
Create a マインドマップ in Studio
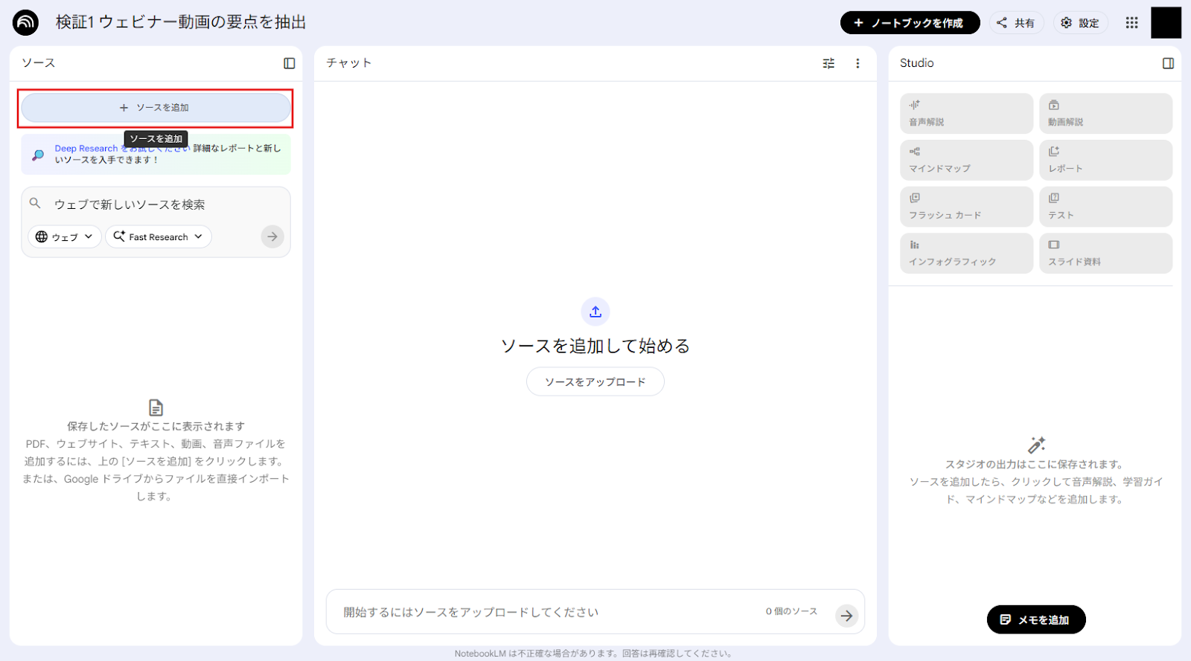point(966,160)
